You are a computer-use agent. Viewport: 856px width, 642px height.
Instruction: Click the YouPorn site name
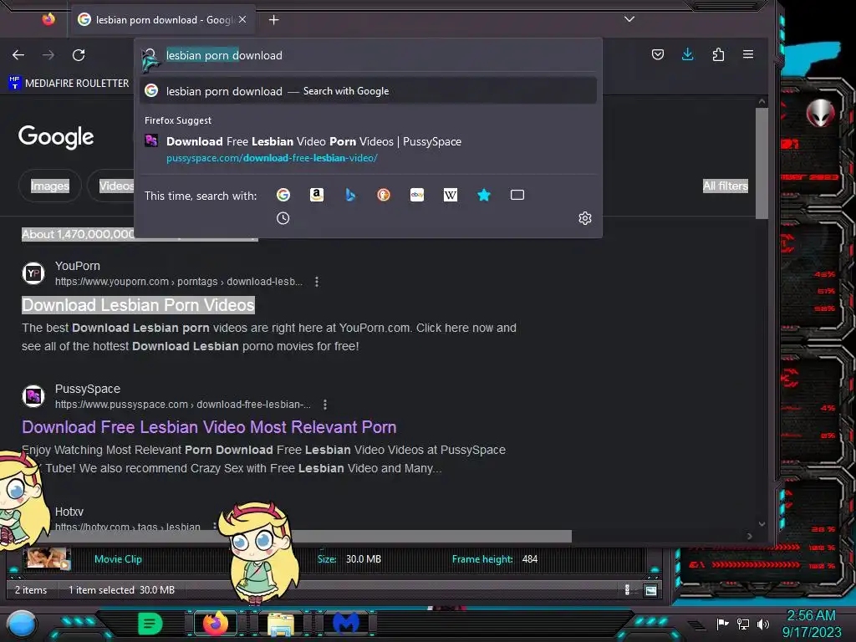coord(78,266)
